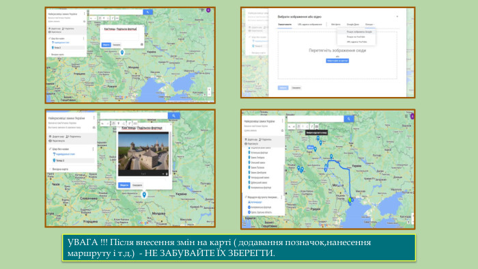478x269 pixels.
Task: Open the three-dot map title menu in the top-left panel
Action: (85, 14)
